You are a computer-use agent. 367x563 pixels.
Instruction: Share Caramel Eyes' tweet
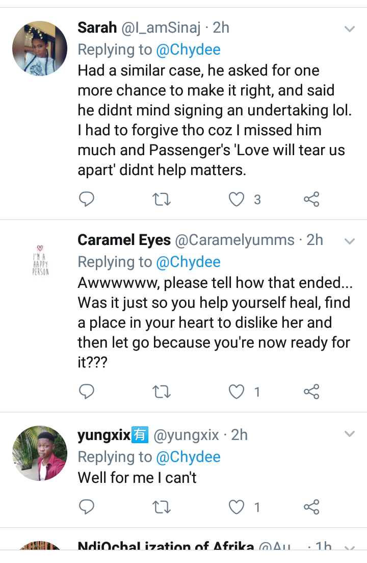pyautogui.click(x=311, y=391)
